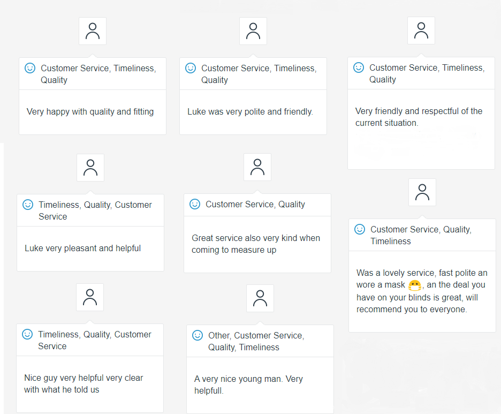Click the avatar above the 'Nice guy very helpful' review
The width and height of the screenshot is (501, 414).
pyautogui.click(x=90, y=297)
